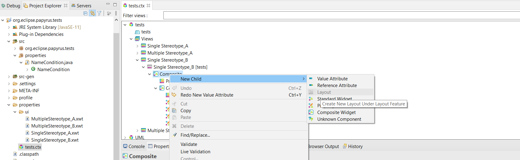Open the Debug tab
Screen dimensions: 520x160
point(11,6)
